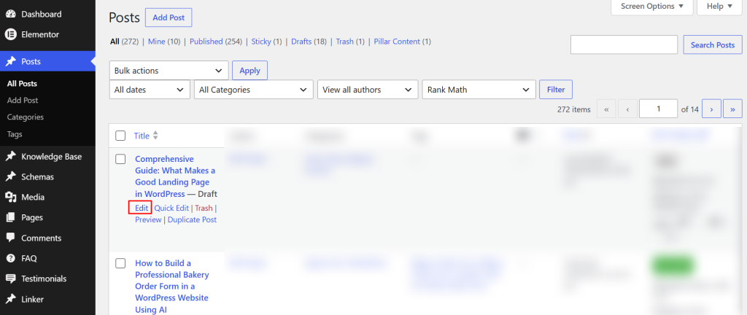
Task: Click the Pages stacked-sheets icon
Action: (10, 217)
